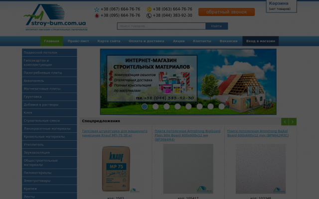
Task: Click the Vodafone icon next to +38 (095)
Action: pyautogui.click(x=97, y=15)
